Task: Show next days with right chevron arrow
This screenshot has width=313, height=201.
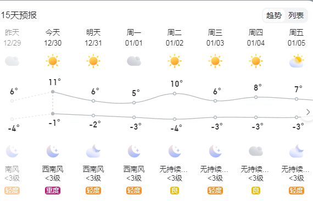Action: point(308,112)
